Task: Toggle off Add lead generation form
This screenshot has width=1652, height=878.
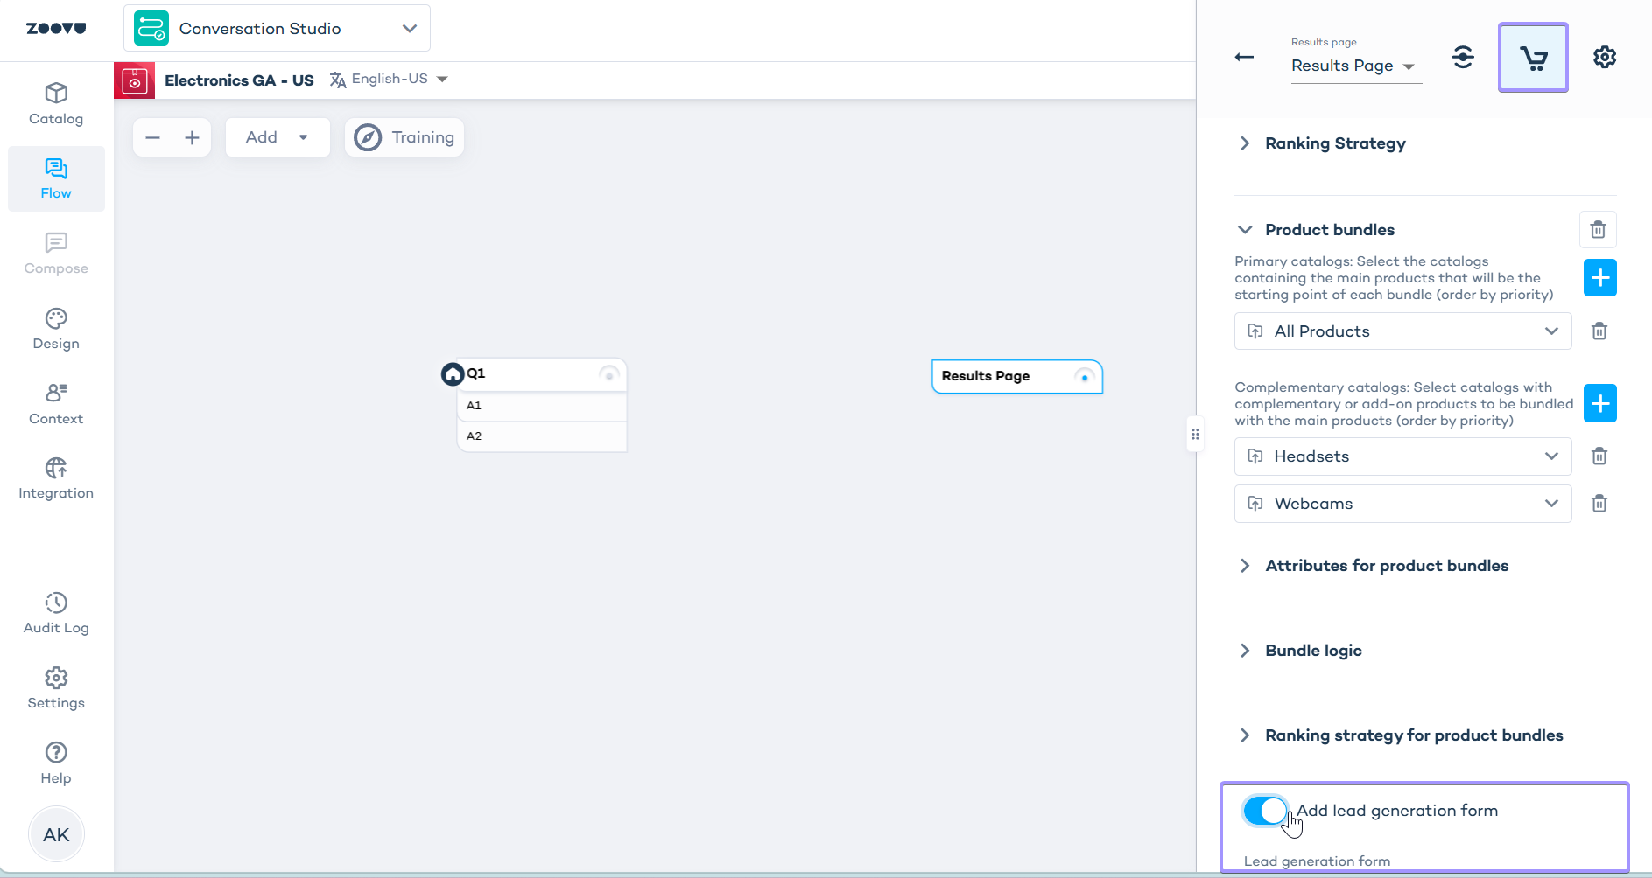Action: coord(1265,811)
